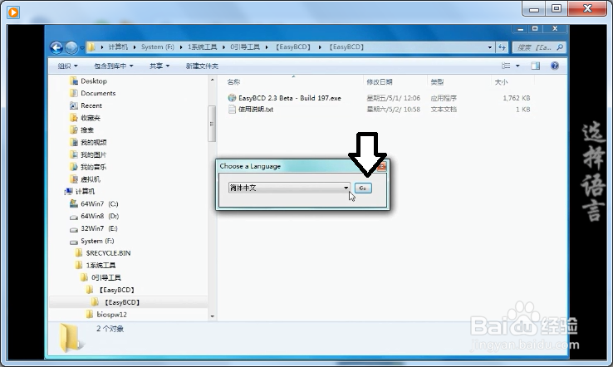
Task: Expand breadcrumb arrow after 计算机
Action: pyautogui.click(x=135, y=47)
